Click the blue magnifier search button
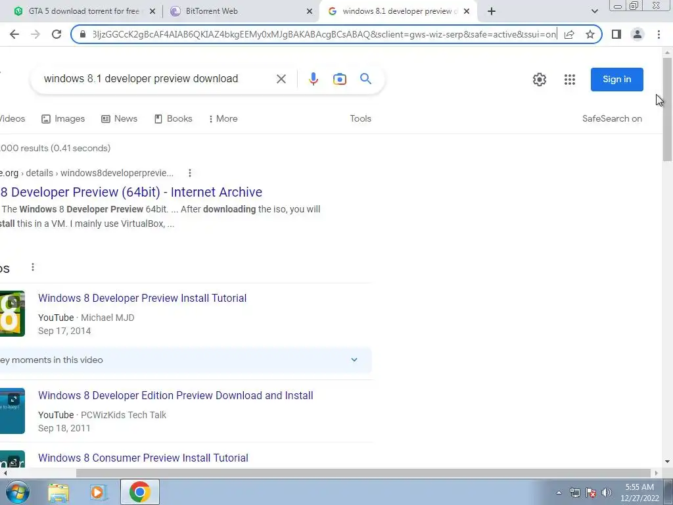Screen dimensions: 673x505 click(365, 79)
